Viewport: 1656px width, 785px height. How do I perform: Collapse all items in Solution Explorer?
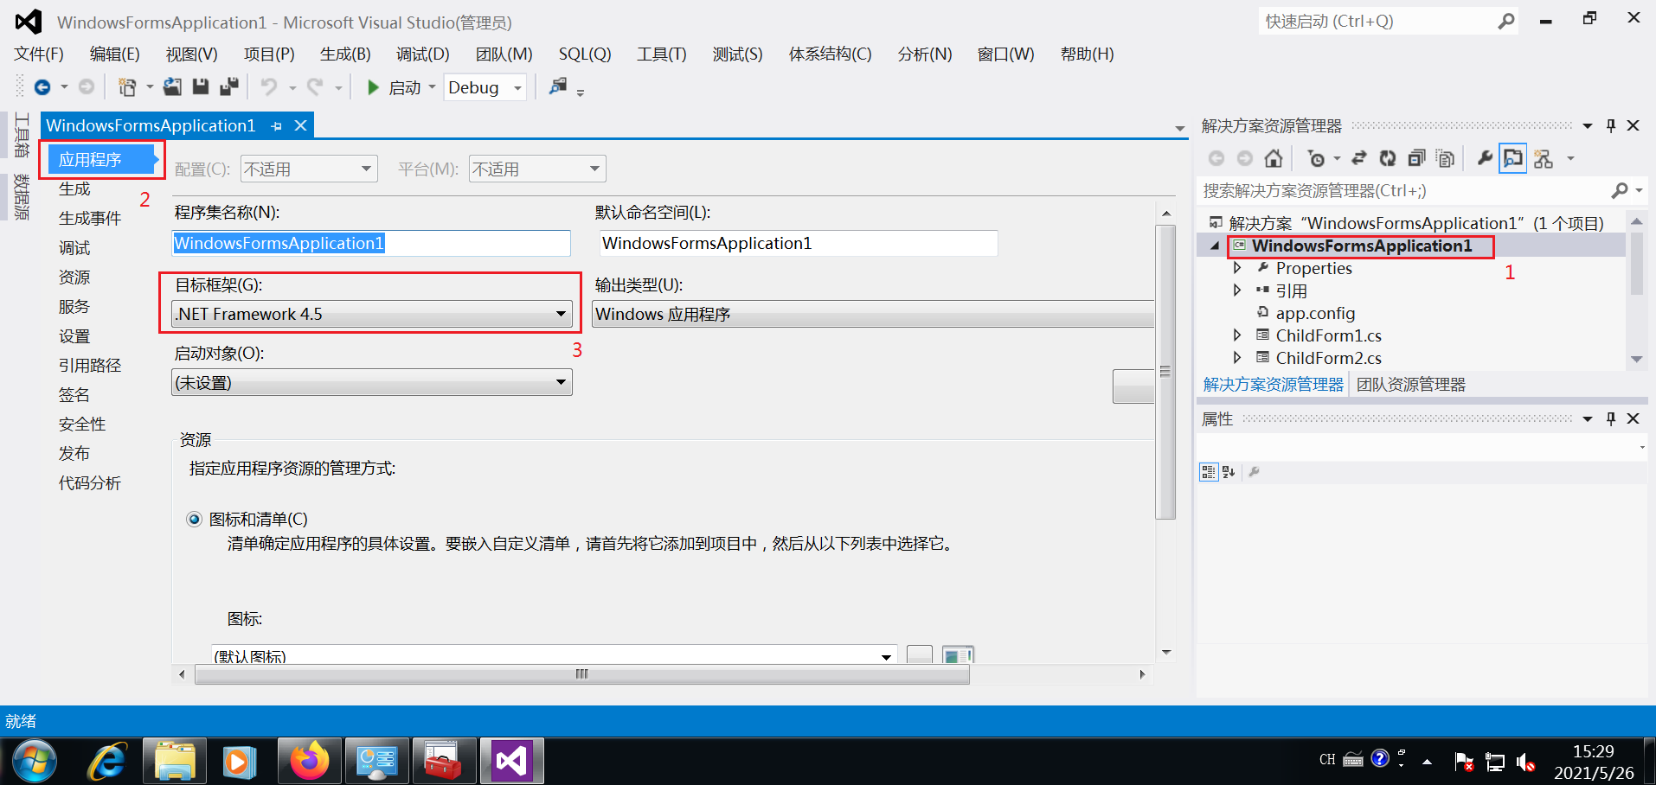pyautogui.click(x=1415, y=158)
